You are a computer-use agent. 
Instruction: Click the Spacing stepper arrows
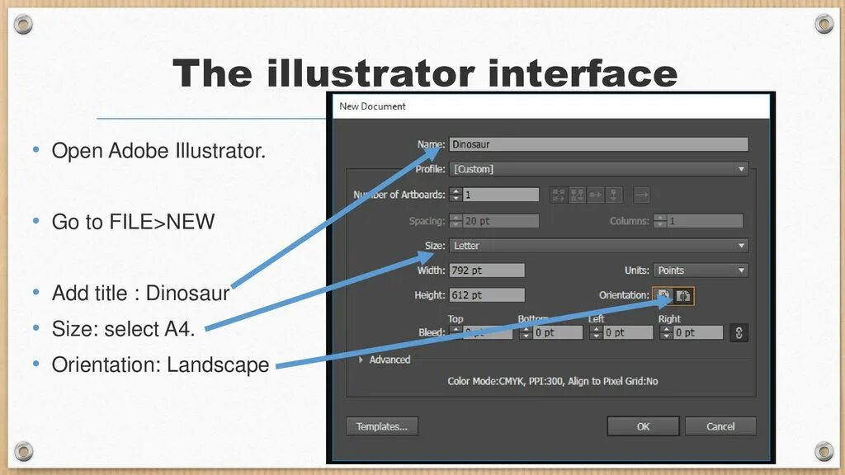pos(456,221)
